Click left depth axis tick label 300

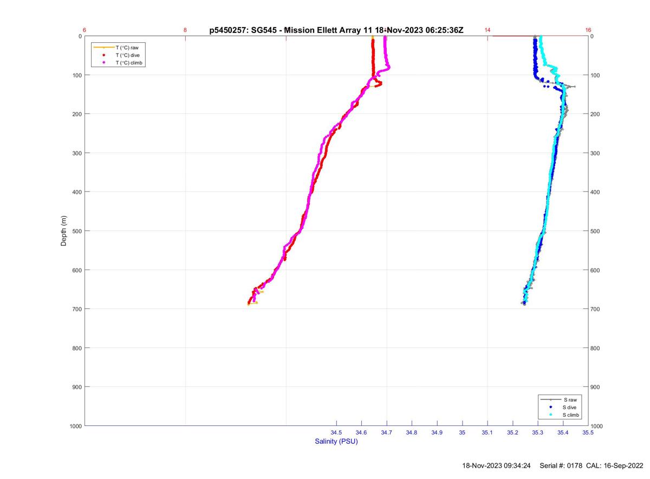(76, 153)
